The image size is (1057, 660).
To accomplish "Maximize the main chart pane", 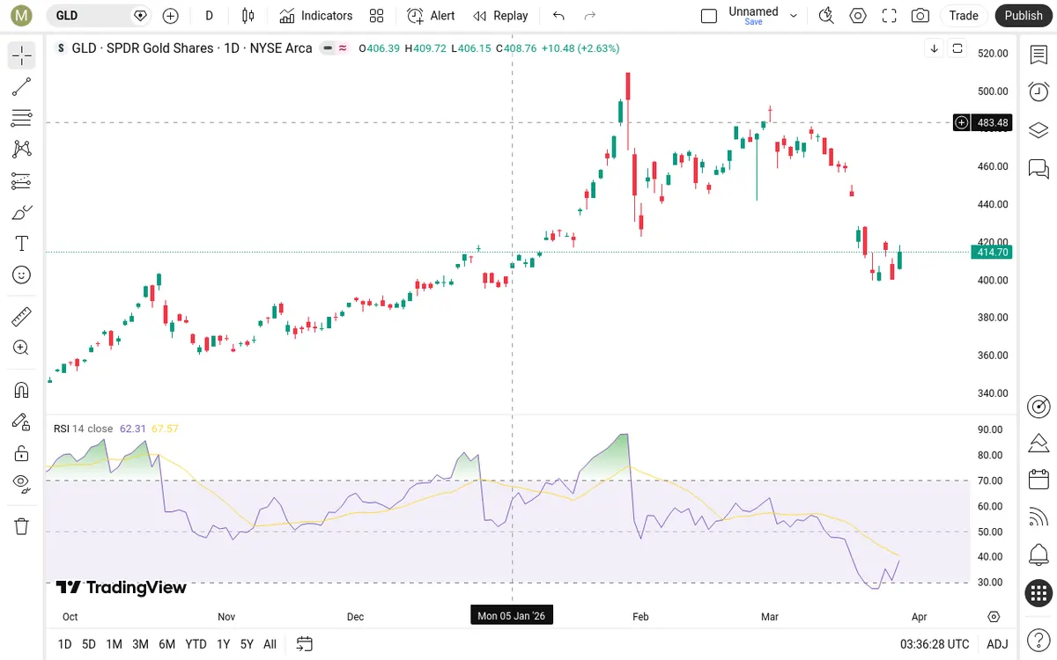I will point(957,48).
